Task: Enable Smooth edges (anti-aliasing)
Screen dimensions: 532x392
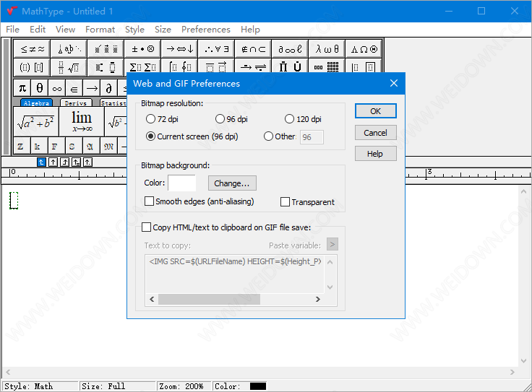Action: [199, 201]
